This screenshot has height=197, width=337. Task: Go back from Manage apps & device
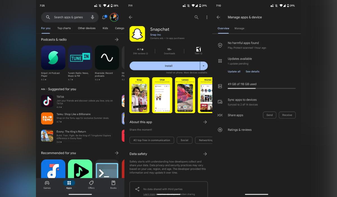coord(218,17)
